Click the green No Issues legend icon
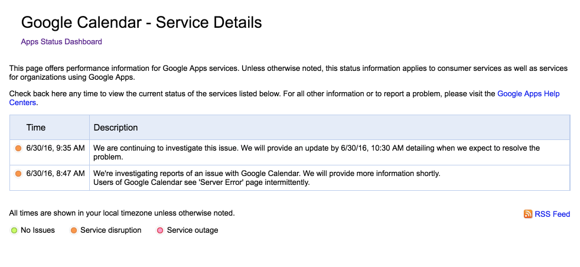The image size is (580, 267). [x=14, y=230]
